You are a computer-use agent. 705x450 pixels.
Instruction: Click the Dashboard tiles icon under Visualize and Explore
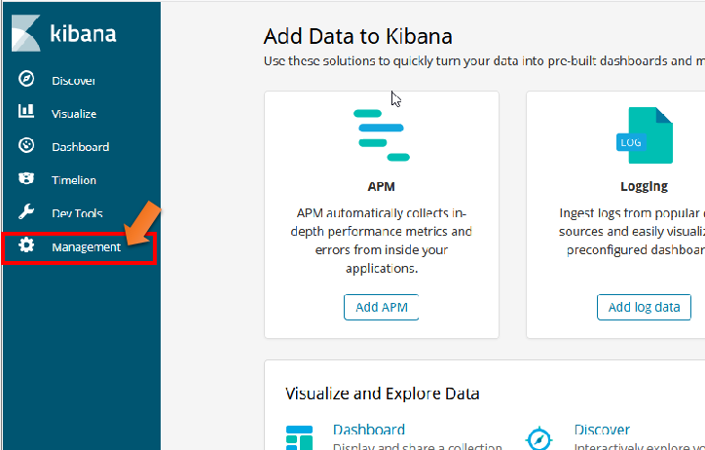[299, 438]
